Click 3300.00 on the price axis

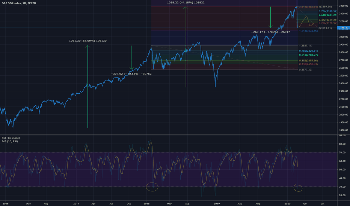[x=344, y=13]
